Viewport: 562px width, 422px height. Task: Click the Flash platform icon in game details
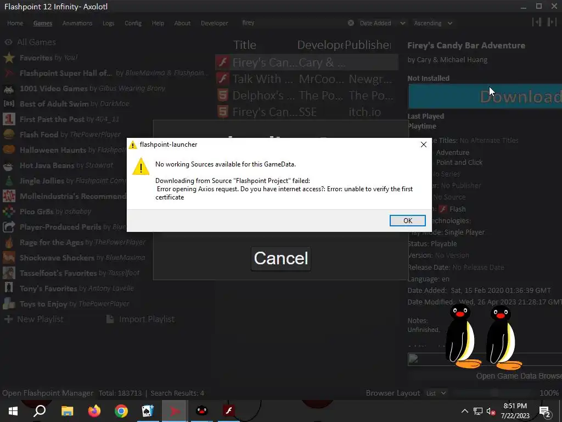(443, 209)
